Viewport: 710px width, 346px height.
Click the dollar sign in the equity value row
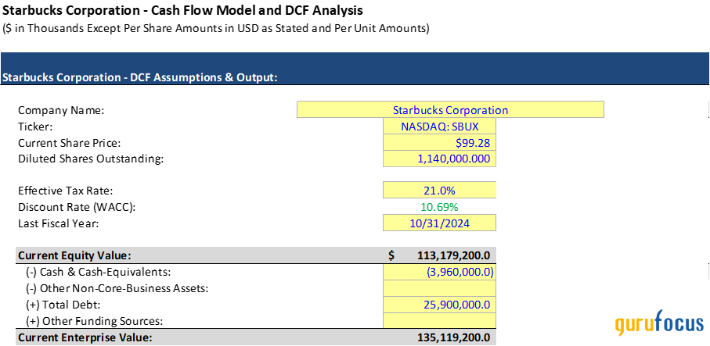[x=391, y=255]
